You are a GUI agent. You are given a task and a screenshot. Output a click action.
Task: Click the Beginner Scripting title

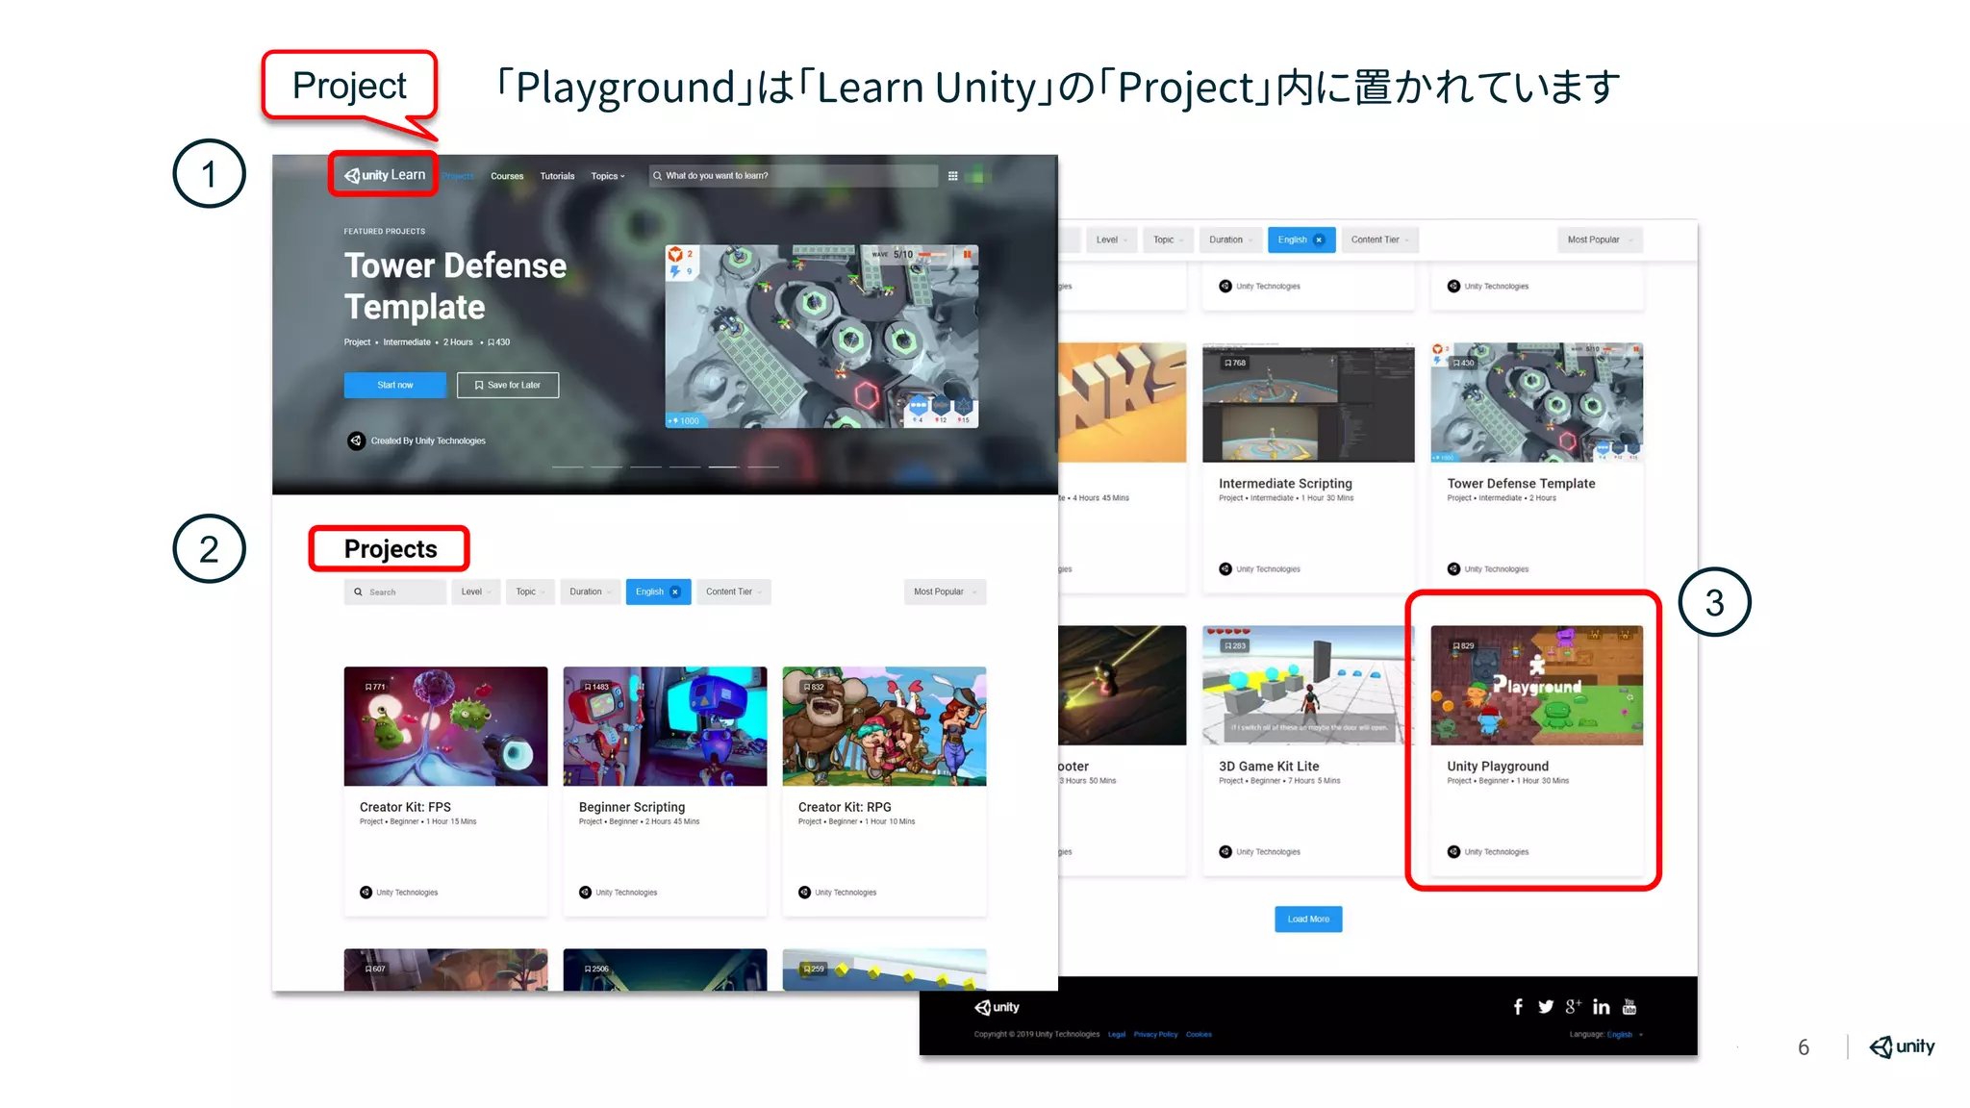[x=632, y=807]
